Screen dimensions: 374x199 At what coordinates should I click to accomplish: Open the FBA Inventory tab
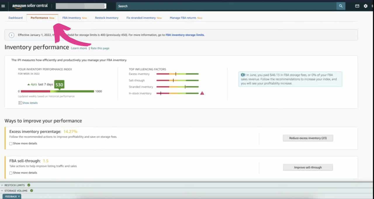click(x=75, y=18)
